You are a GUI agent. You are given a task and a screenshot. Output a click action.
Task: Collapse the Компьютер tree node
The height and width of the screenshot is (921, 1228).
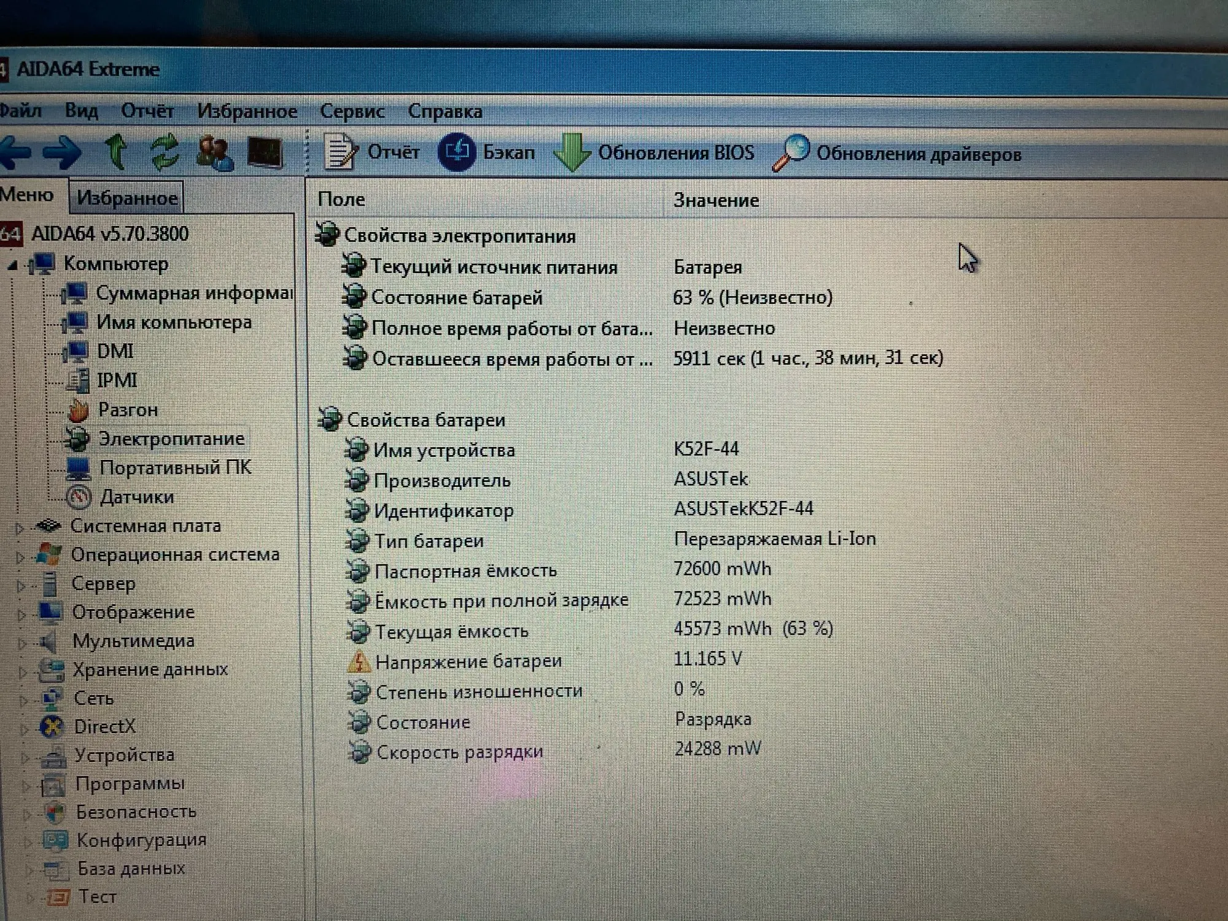click(12, 265)
